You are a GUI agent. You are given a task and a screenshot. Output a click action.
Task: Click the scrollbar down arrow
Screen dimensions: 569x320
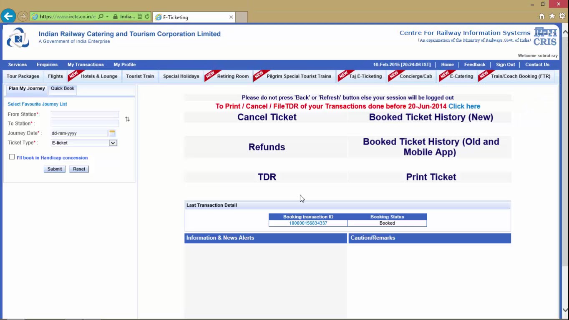coord(565,310)
